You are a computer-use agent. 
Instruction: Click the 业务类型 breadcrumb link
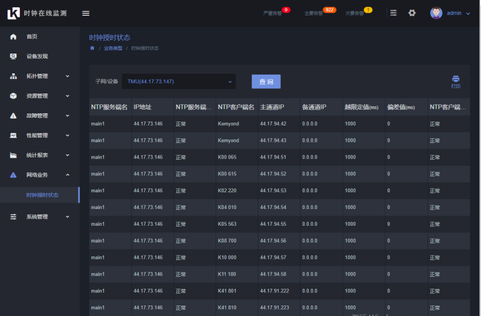tap(113, 48)
